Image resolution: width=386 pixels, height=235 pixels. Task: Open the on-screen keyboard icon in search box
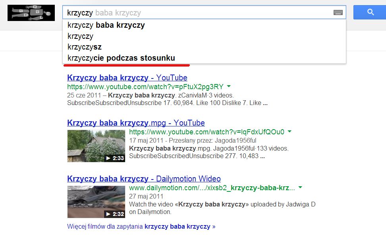338,12
